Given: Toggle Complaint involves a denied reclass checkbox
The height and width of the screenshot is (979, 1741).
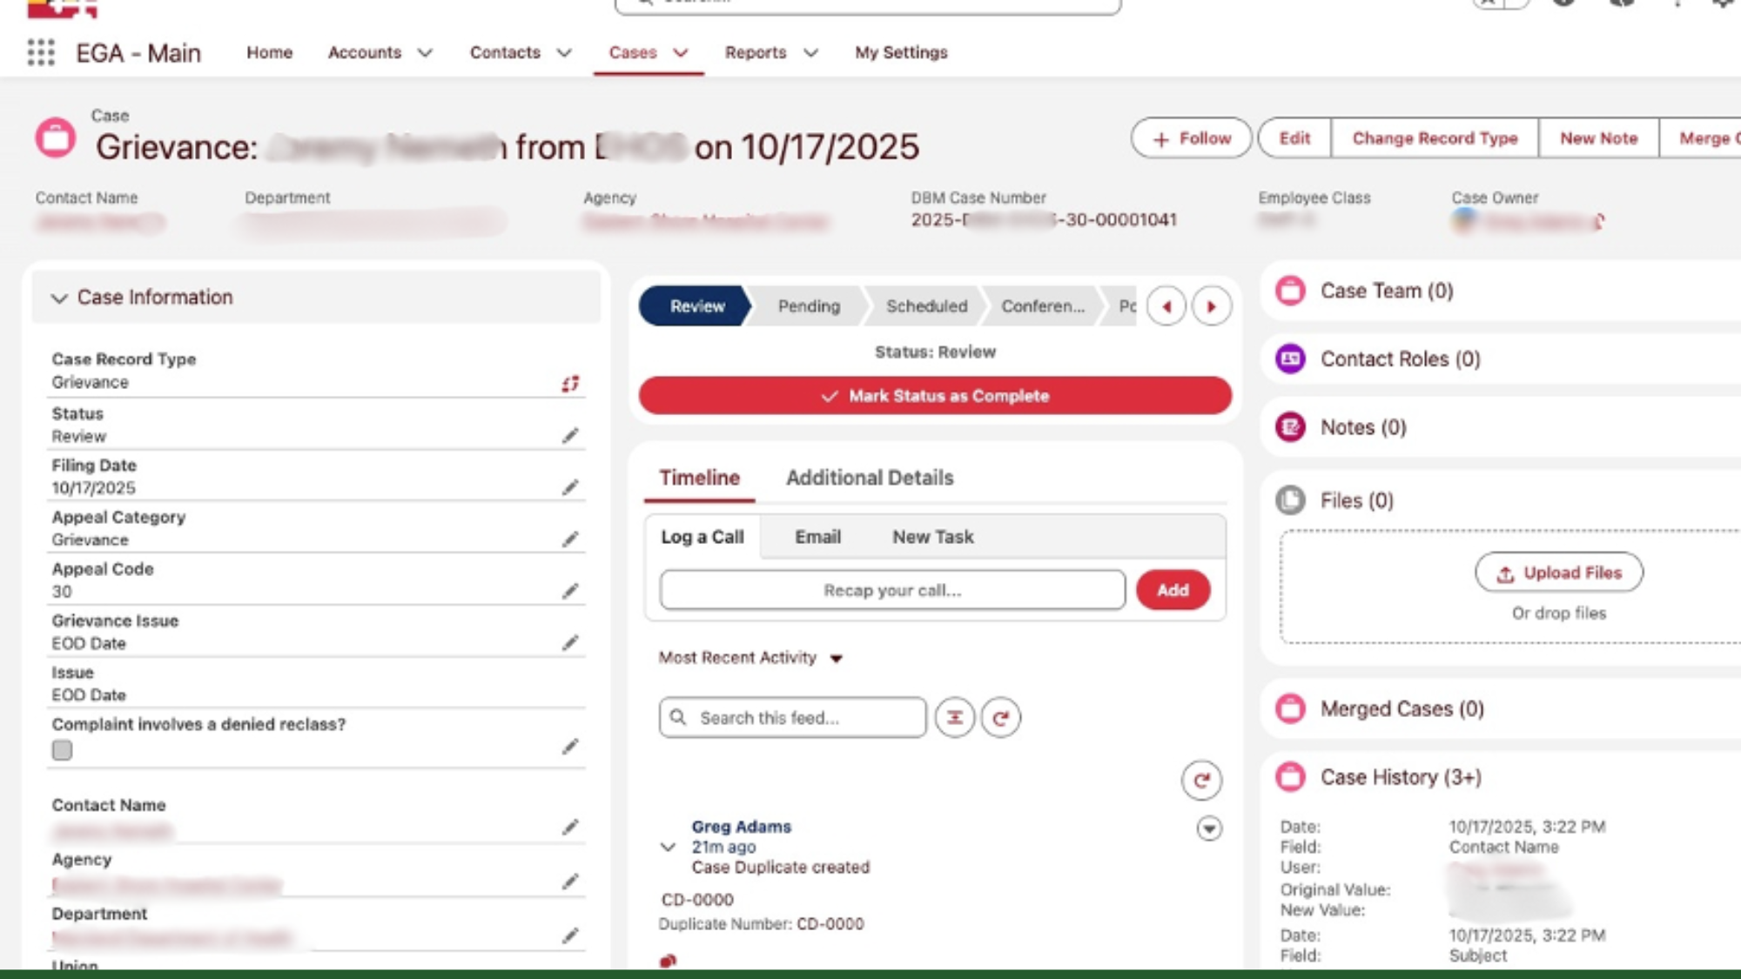Looking at the screenshot, I should tap(62, 750).
